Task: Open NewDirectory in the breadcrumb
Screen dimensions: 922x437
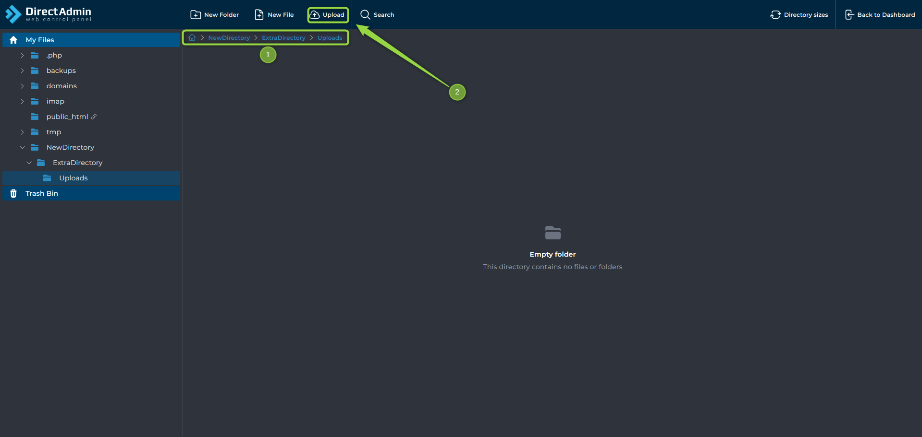Action: 229,38
